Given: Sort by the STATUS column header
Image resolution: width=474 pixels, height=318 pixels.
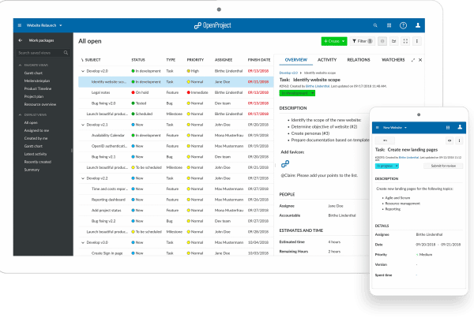Looking at the screenshot, I should 138,60.
